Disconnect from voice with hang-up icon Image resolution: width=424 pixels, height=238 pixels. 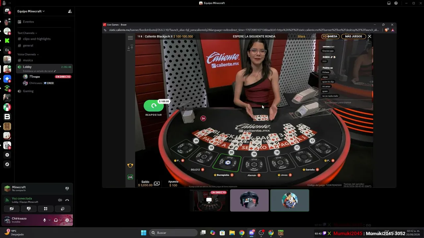[67, 200]
